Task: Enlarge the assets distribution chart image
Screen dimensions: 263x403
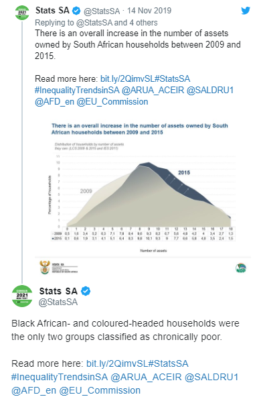Action: click(x=143, y=198)
